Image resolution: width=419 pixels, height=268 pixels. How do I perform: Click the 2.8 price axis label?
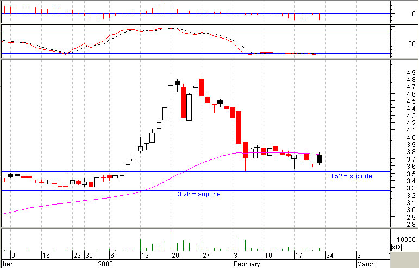(x=411, y=225)
